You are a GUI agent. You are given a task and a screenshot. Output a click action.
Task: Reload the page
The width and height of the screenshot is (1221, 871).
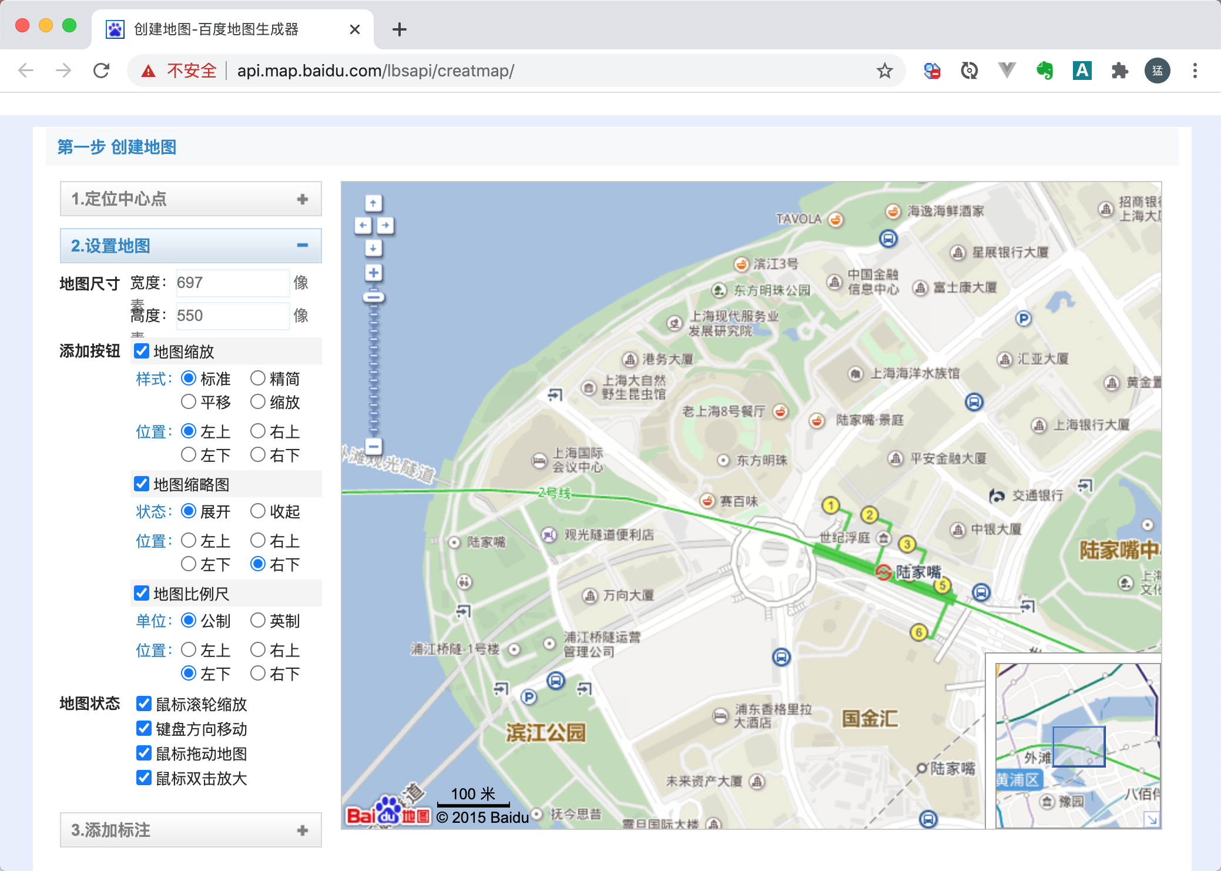click(102, 71)
